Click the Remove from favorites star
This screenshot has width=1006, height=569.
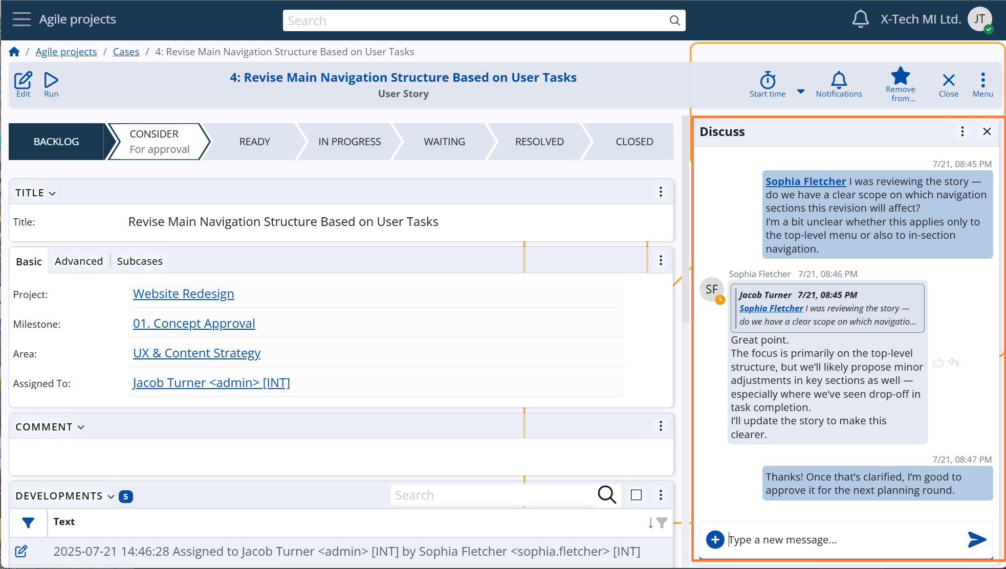click(x=900, y=84)
